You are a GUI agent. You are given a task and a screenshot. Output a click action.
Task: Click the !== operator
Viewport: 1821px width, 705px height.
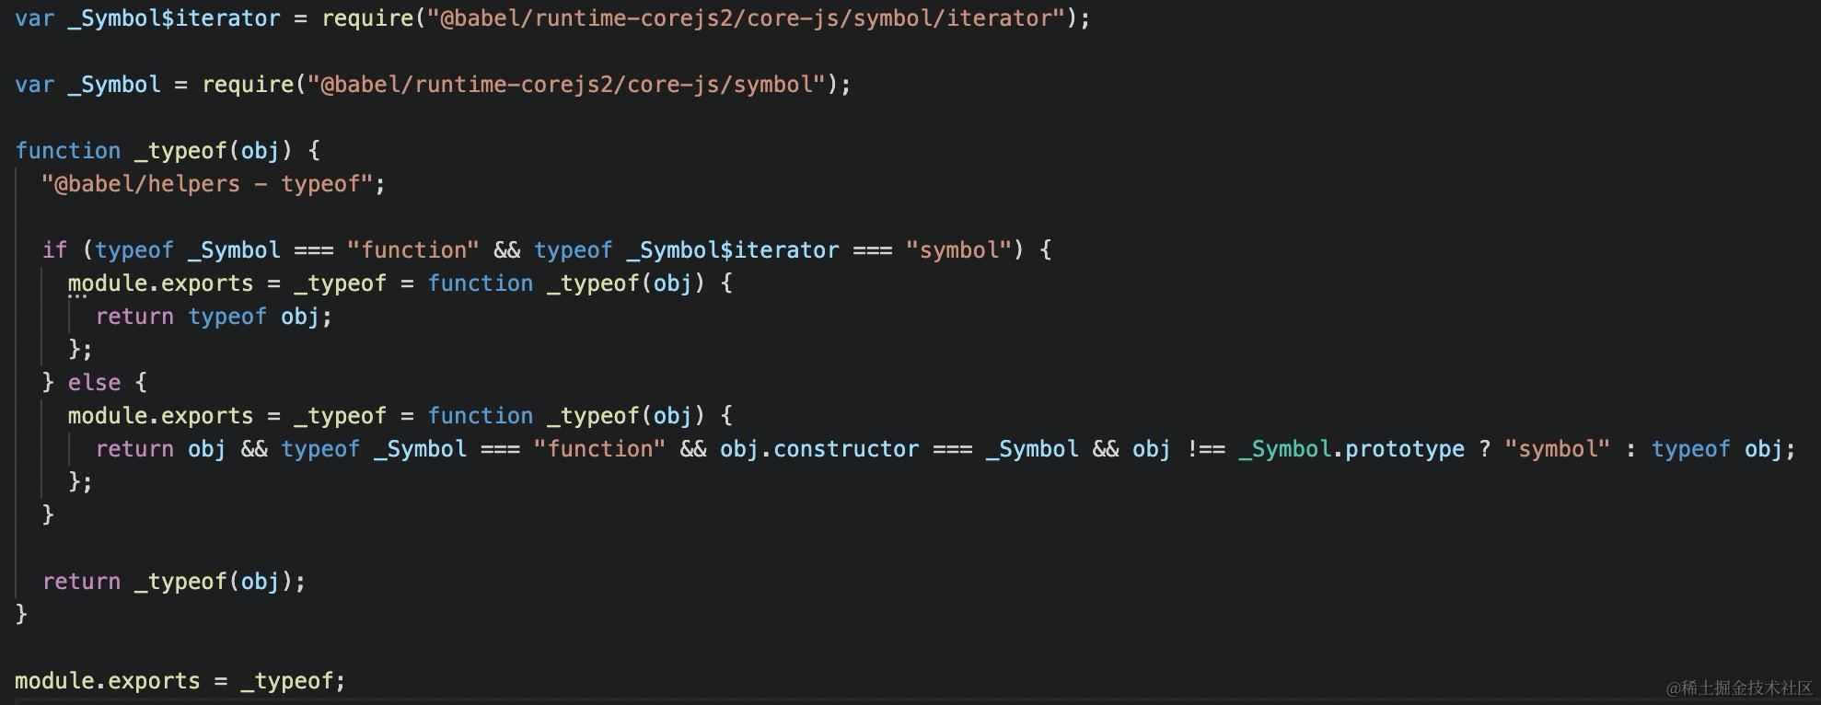1205,449
